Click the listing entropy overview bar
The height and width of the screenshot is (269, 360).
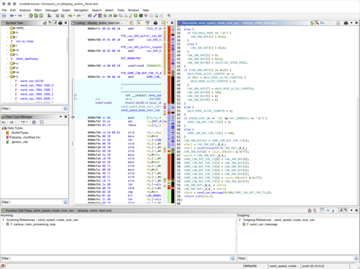coord(173,115)
